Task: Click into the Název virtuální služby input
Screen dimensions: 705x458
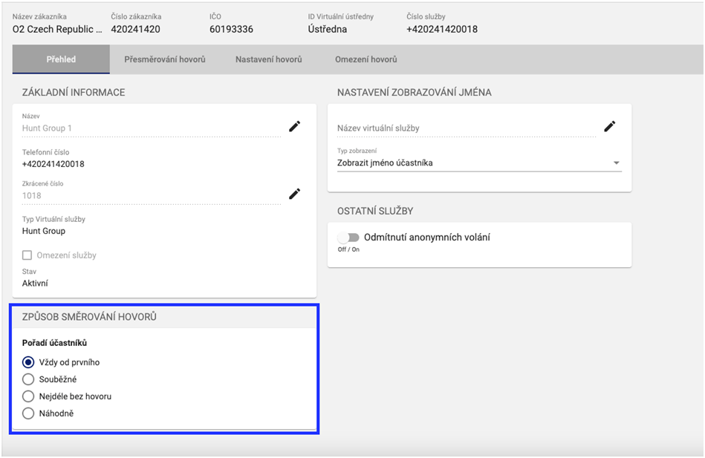Action: (464, 128)
